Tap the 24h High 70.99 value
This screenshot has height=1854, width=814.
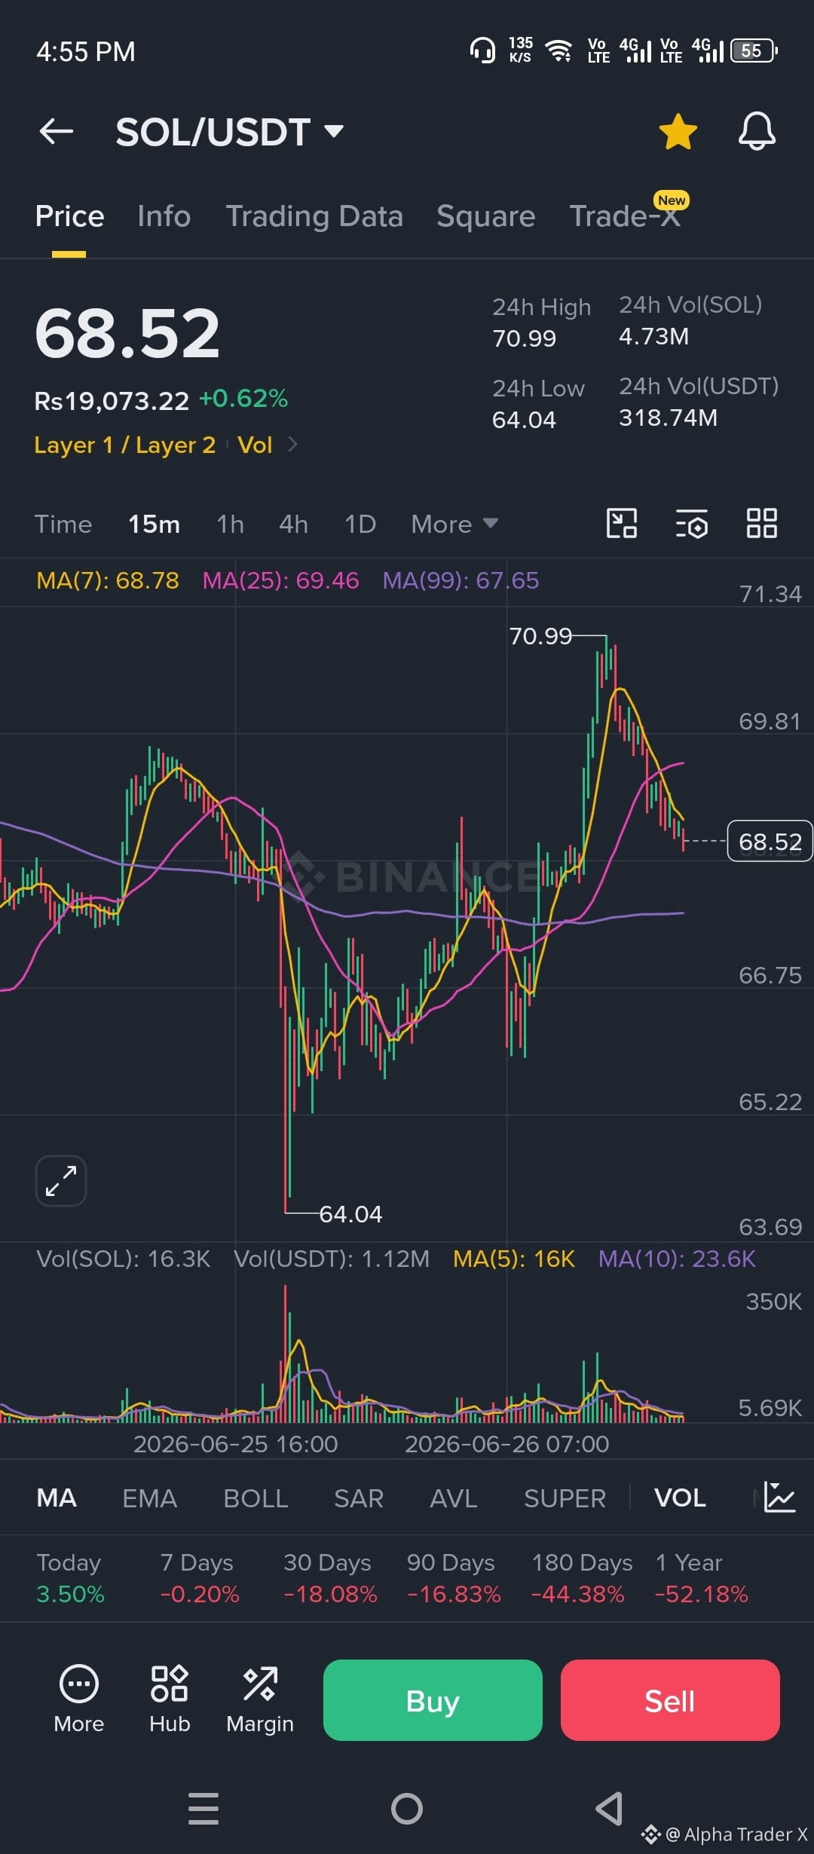(525, 338)
